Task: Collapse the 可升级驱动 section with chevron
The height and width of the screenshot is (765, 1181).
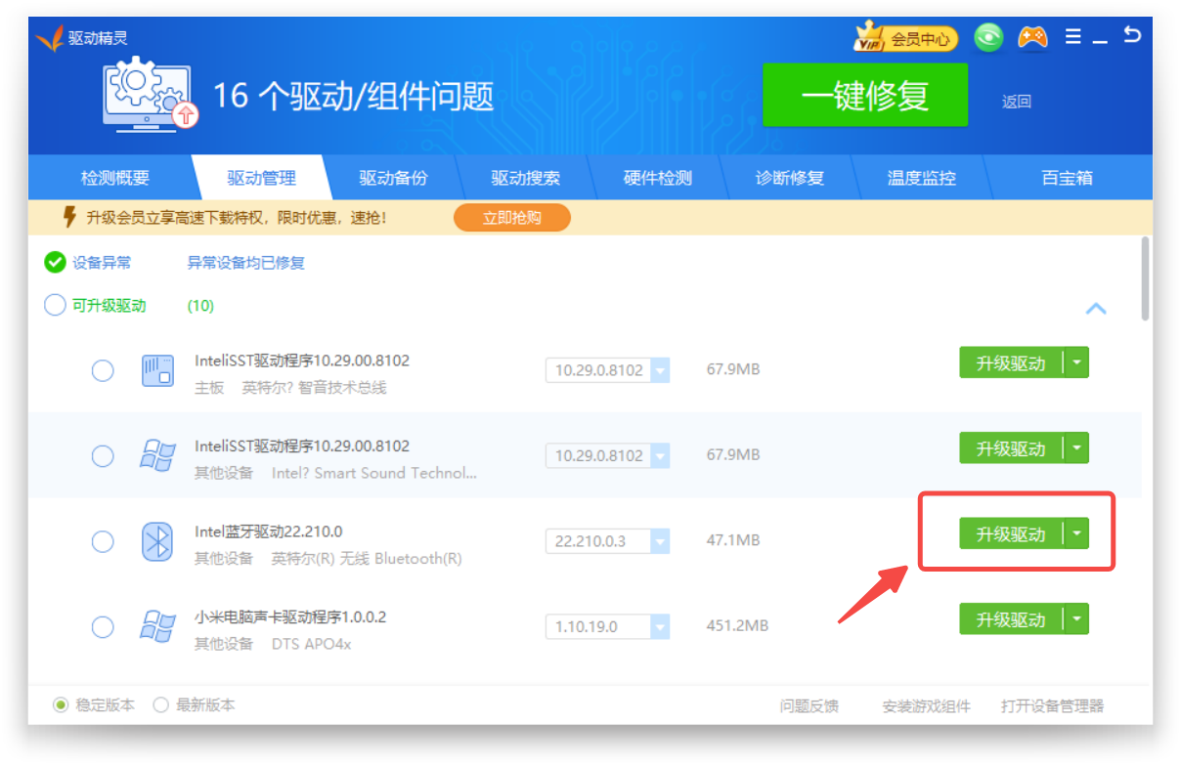Action: click(1096, 309)
